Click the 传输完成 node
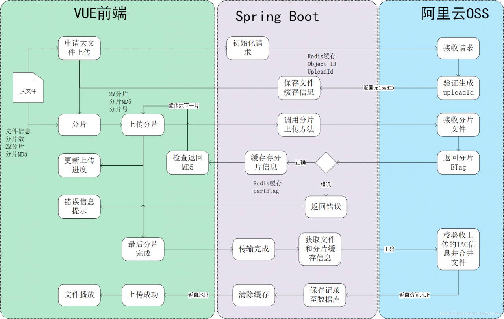Viewport: 504px width, 319px height. [254, 249]
